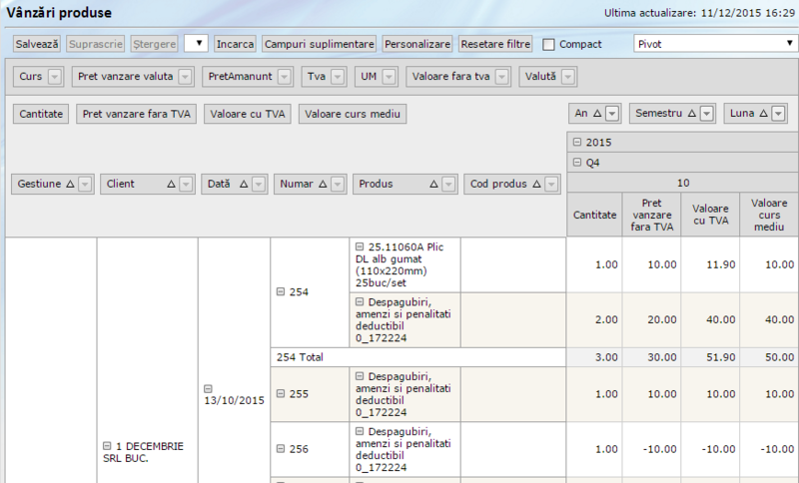Image resolution: width=799 pixels, height=483 pixels.
Task: Click the Salvează button
Action: point(37,44)
